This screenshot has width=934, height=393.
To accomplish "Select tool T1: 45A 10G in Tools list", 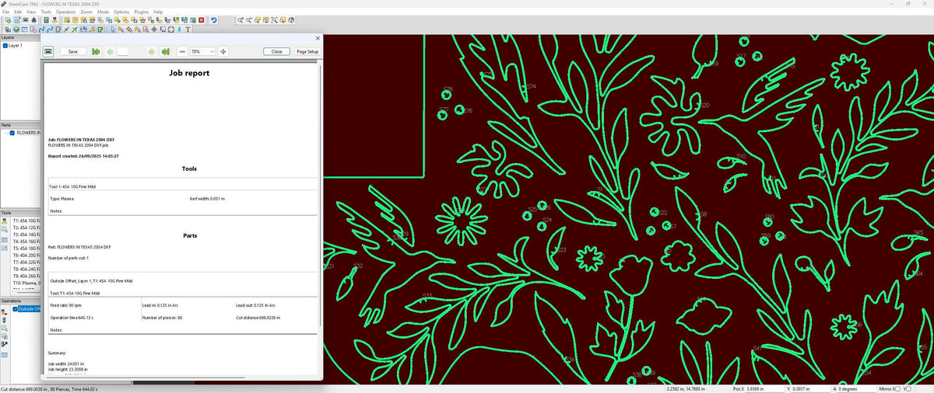I will (26, 221).
